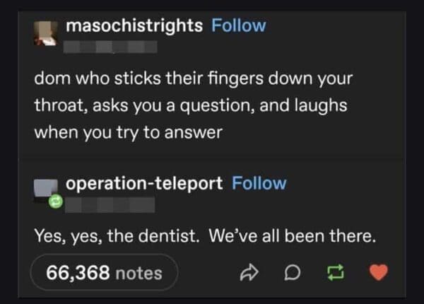The image size is (424, 304).
Task: Reblog the post with green arrows icon
Action: pos(335,272)
